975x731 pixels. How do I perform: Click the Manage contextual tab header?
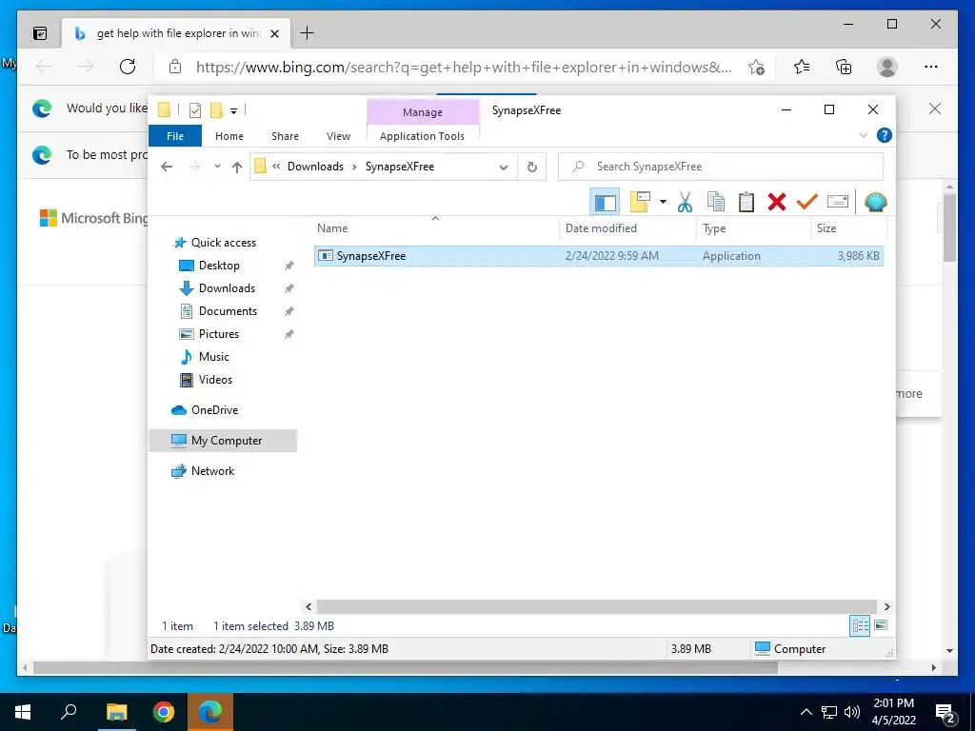pyautogui.click(x=423, y=112)
